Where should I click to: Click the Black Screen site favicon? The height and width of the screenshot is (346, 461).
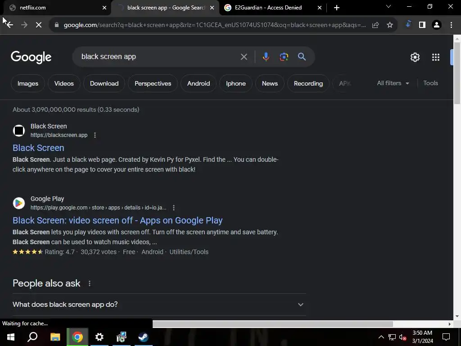(x=19, y=131)
